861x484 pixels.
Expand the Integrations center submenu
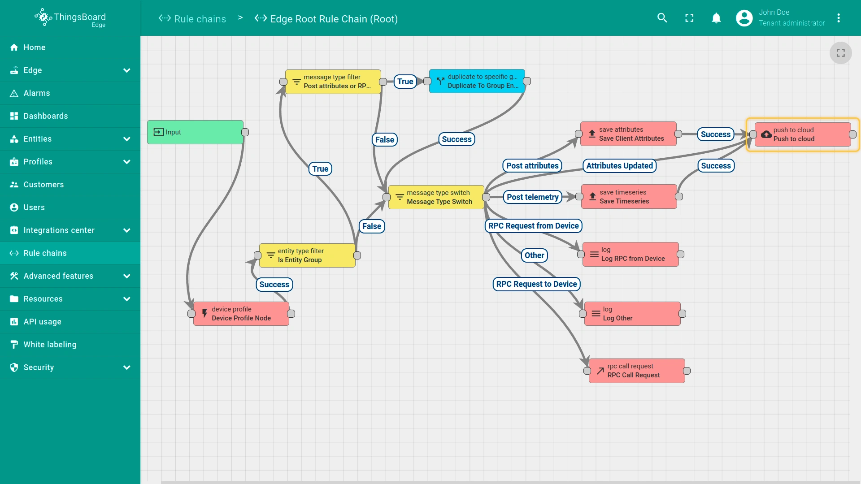click(x=126, y=230)
